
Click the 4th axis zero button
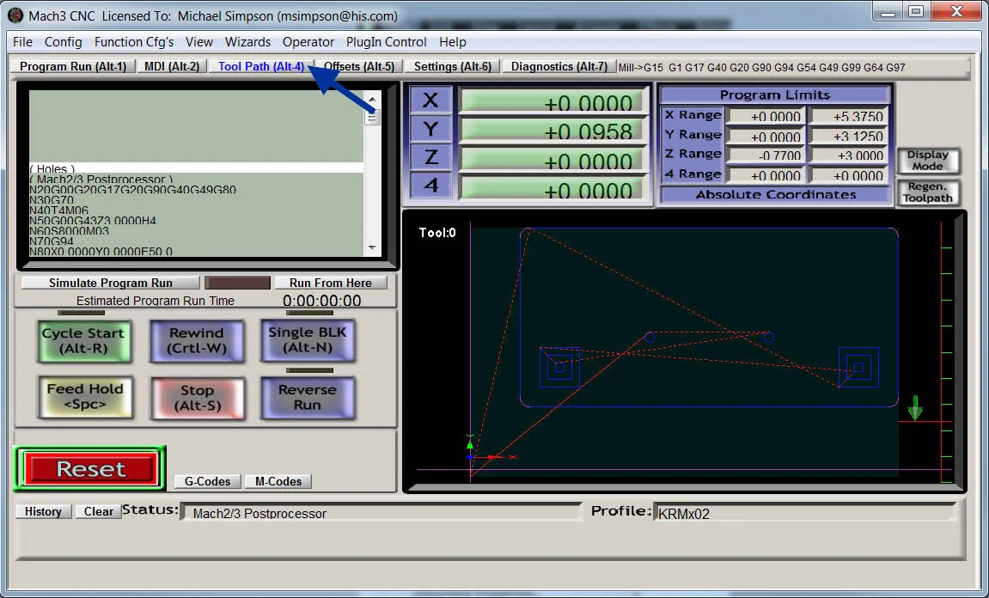tap(430, 186)
